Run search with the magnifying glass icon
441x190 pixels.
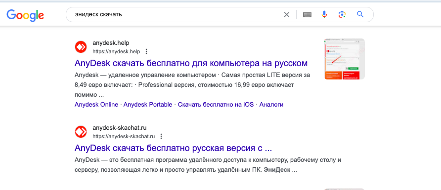pyautogui.click(x=360, y=14)
